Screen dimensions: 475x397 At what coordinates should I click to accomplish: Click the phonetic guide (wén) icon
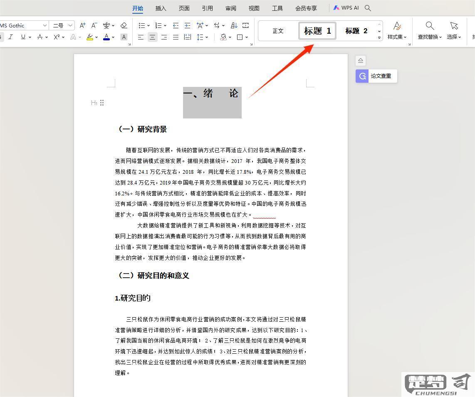point(106,25)
